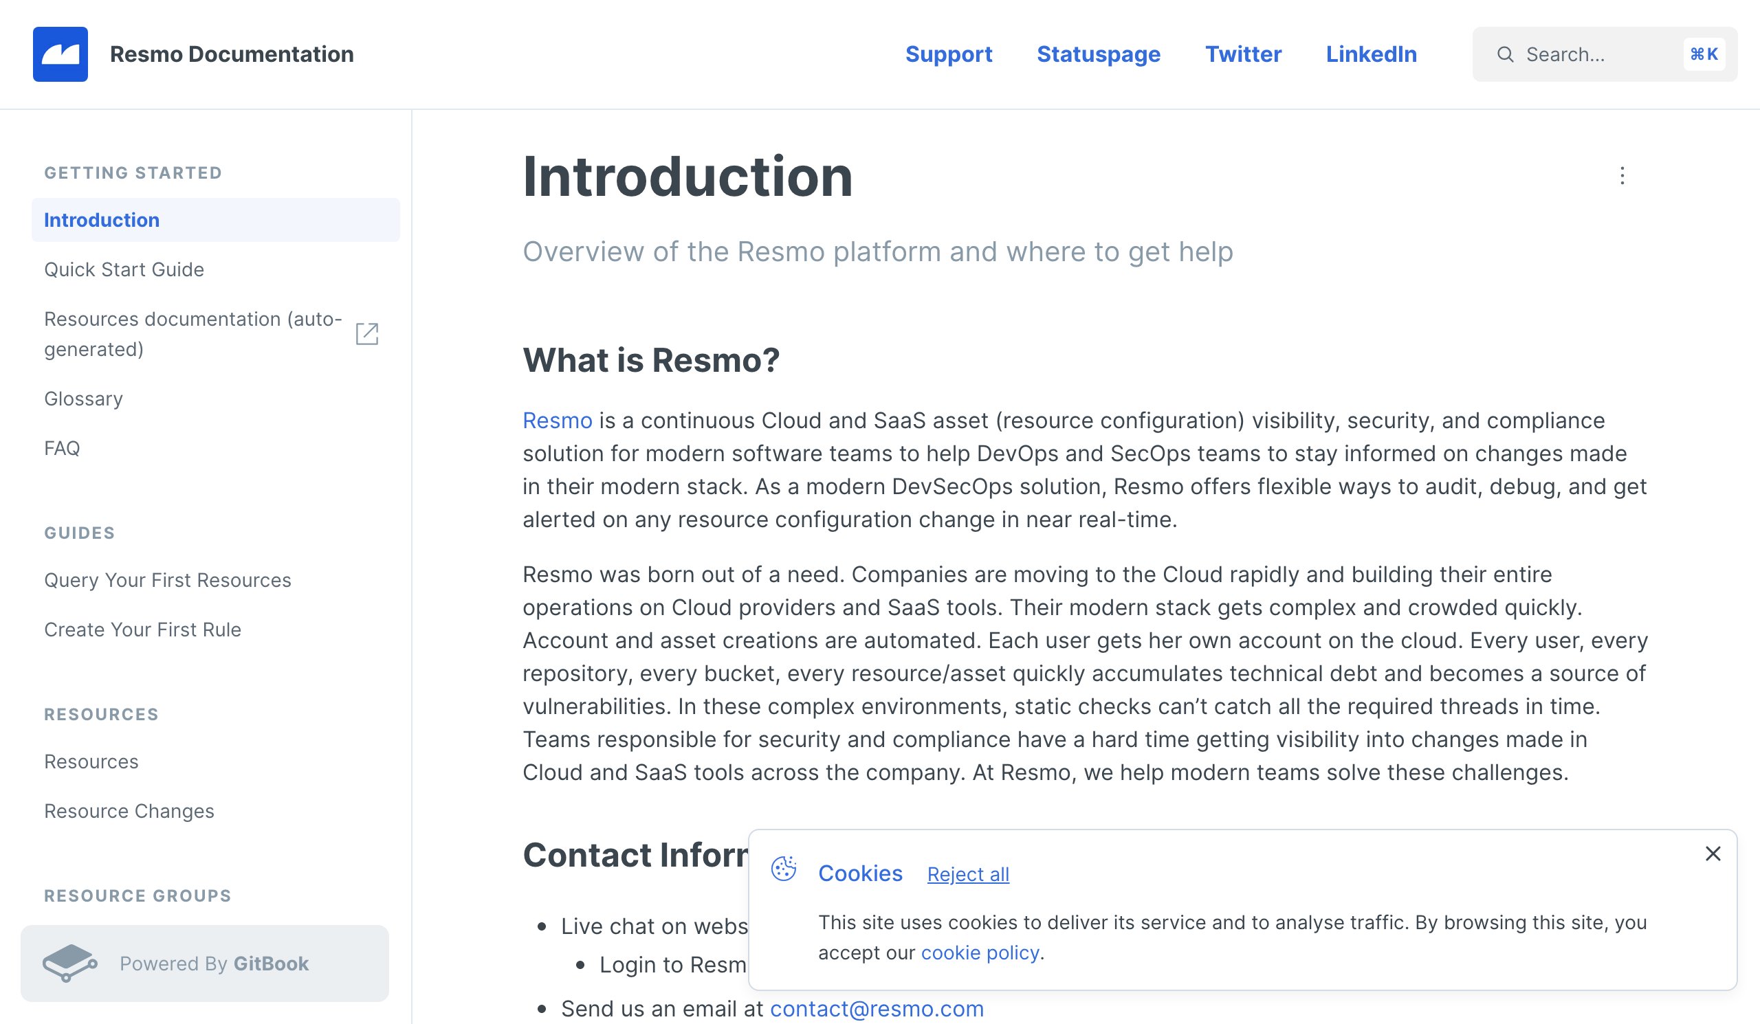Open the Statuspage link in header
This screenshot has width=1760, height=1024.
[1099, 54]
